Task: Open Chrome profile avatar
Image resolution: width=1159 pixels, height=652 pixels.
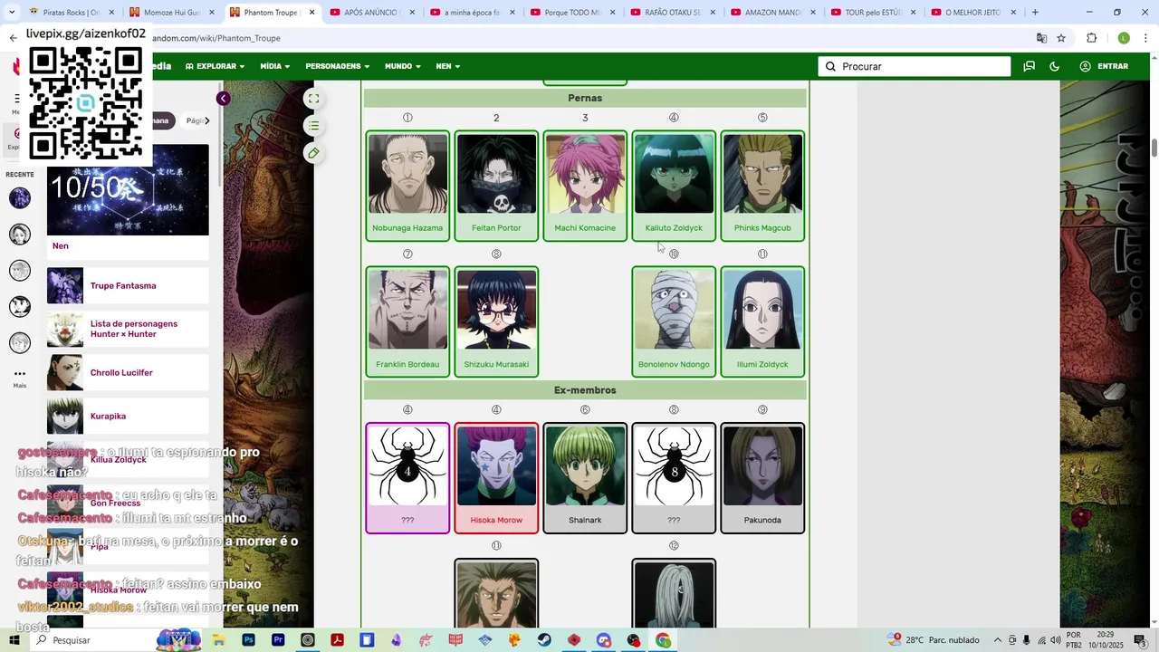Action: click(x=1124, y=38)
